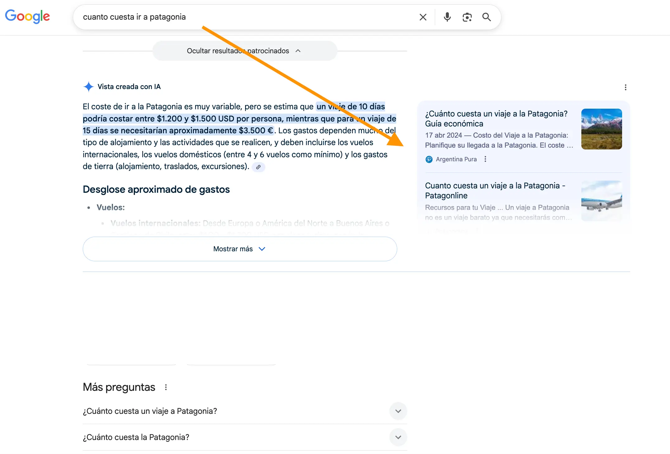Click the Patagonia mountain thumbnail

[601, 129]
